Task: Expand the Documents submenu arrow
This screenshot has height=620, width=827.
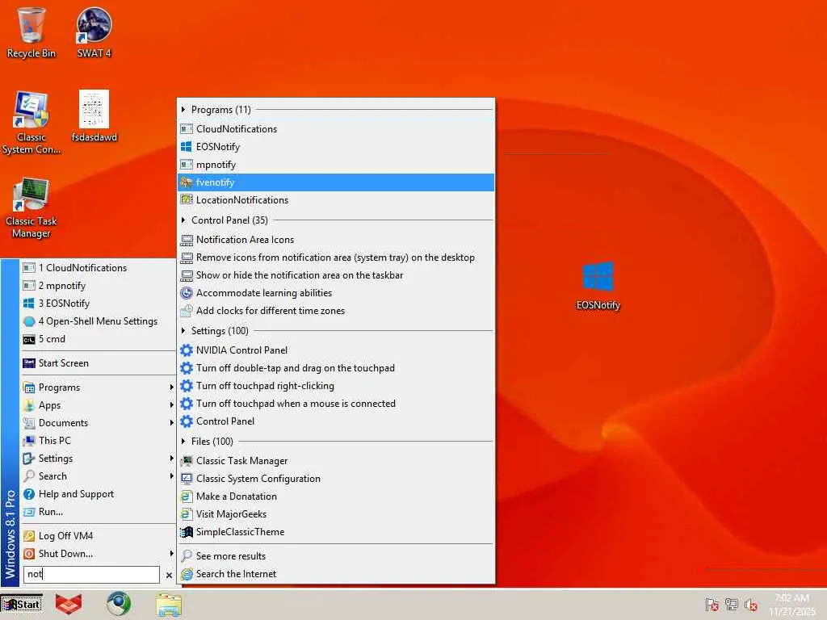Action: pyautogui.click(x=171, y=423)
